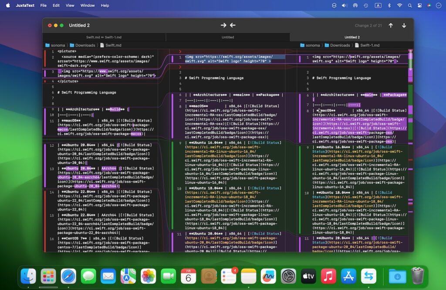Open Safari from the Dock
The image size is (446, 290).
coord(68,276)
